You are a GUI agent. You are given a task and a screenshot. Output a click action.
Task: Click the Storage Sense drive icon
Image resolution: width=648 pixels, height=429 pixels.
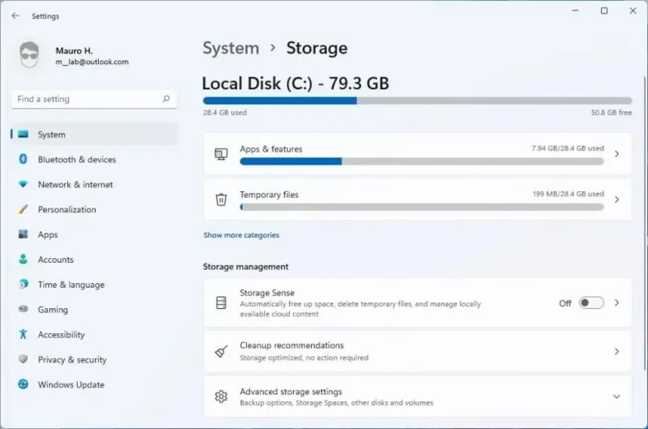coord(221,302)
